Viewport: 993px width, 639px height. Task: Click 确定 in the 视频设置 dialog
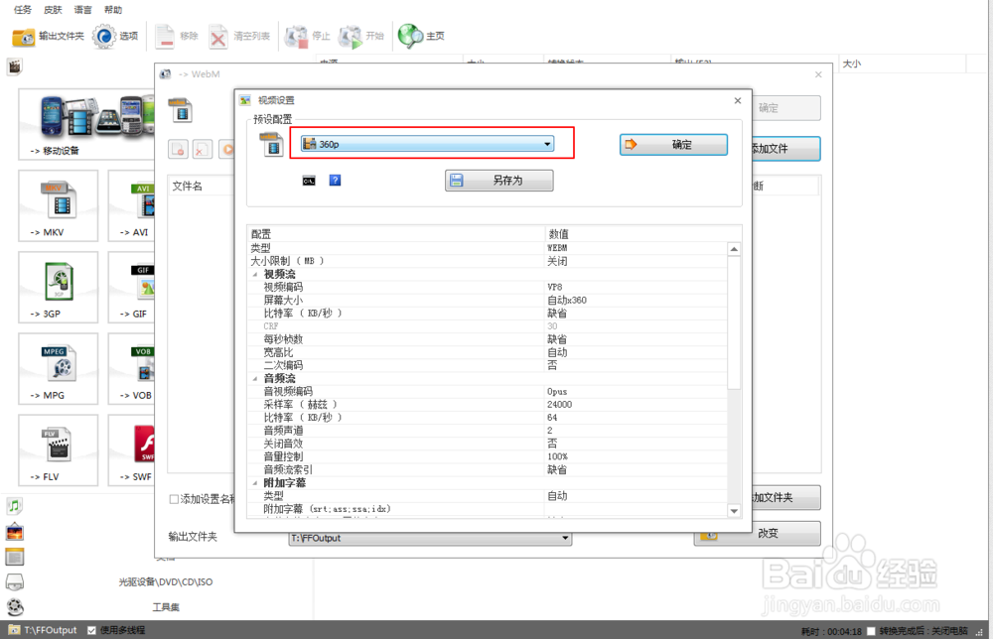point(673,144)
